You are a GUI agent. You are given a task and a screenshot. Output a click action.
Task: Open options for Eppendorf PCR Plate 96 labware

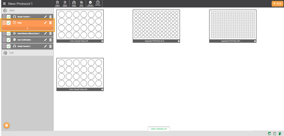click(x=178, y=41)
